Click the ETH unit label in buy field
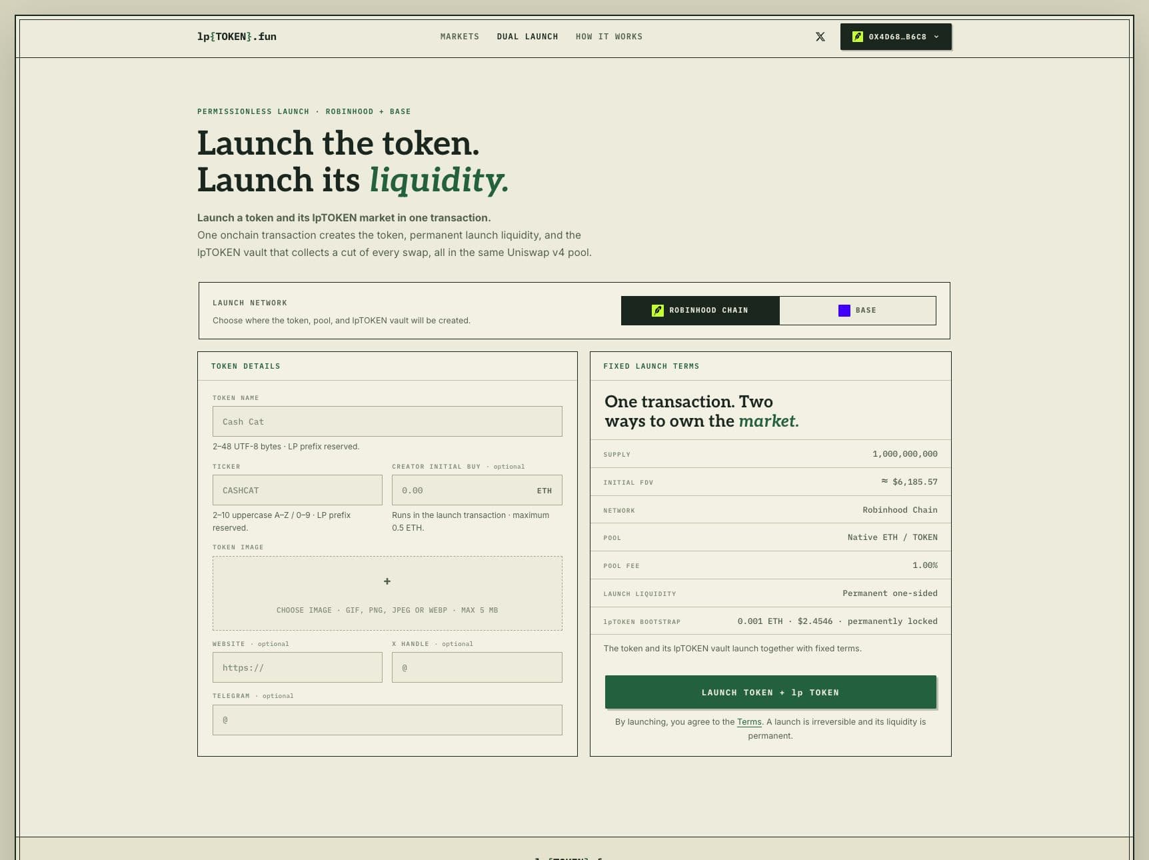1149x860 pixels. [x=545, y=491]
